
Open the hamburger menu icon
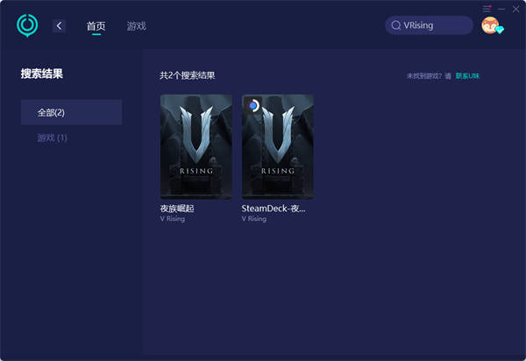pyautogui.click(x=487, y=9)
